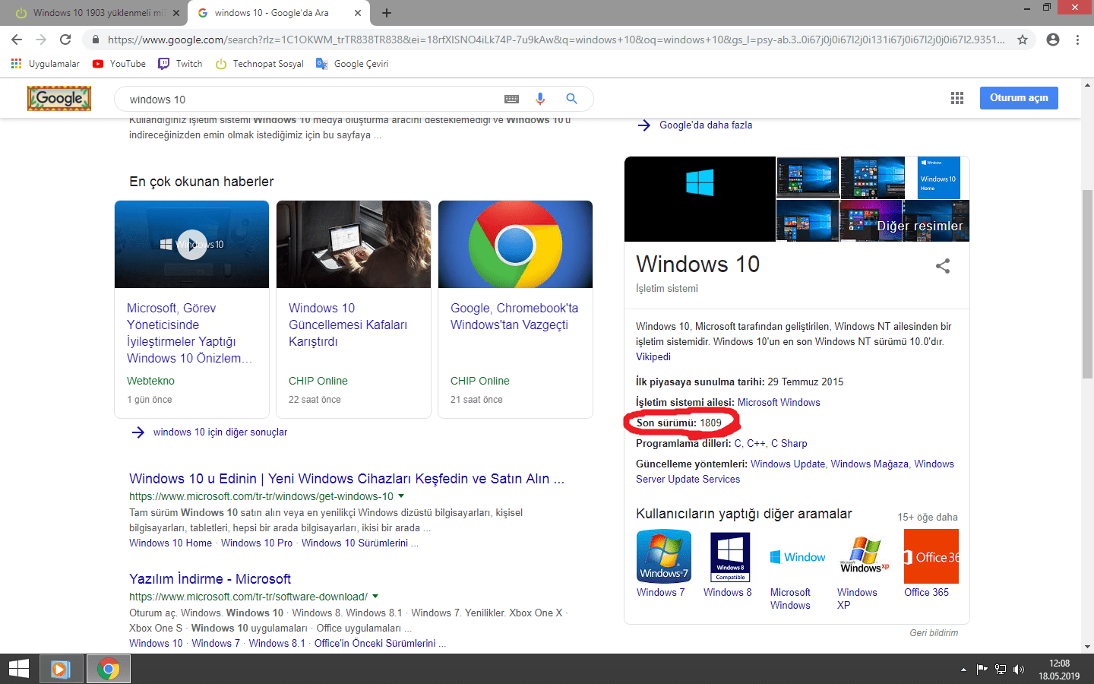Open the Windows 7 related search thumbnail
This screenshot has height=684, width=1094.
(664, 556)
